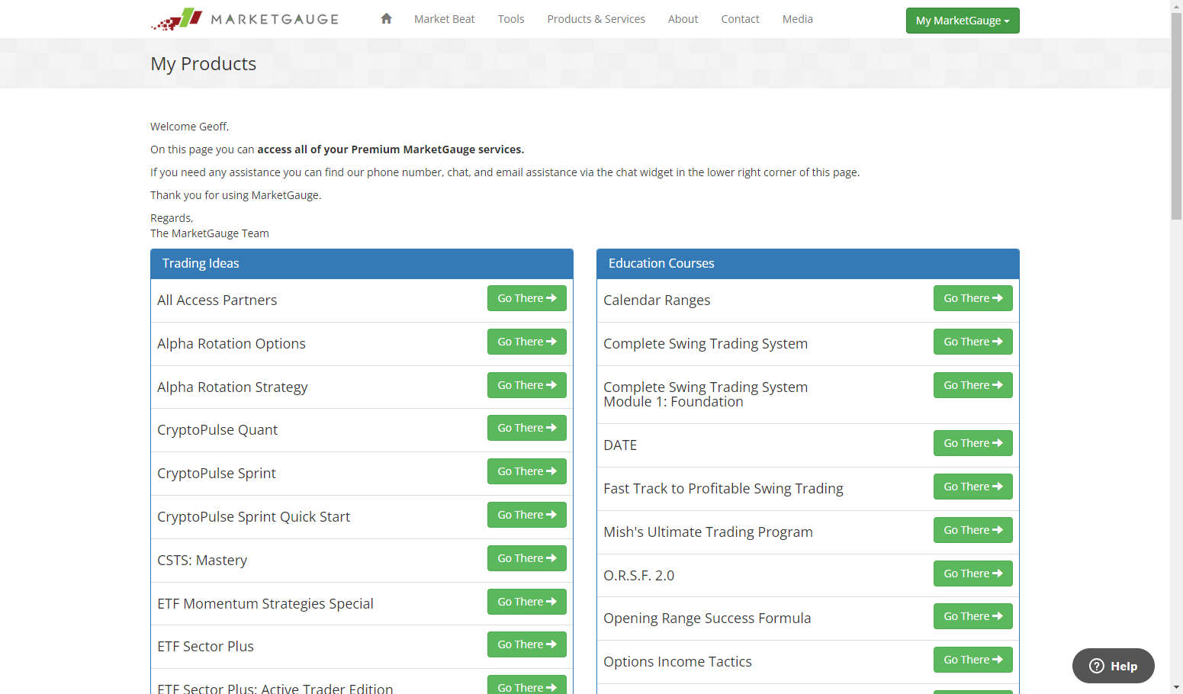Open the Tools menu
This screenshot has width=1183, height=694.
coord(511,19)
